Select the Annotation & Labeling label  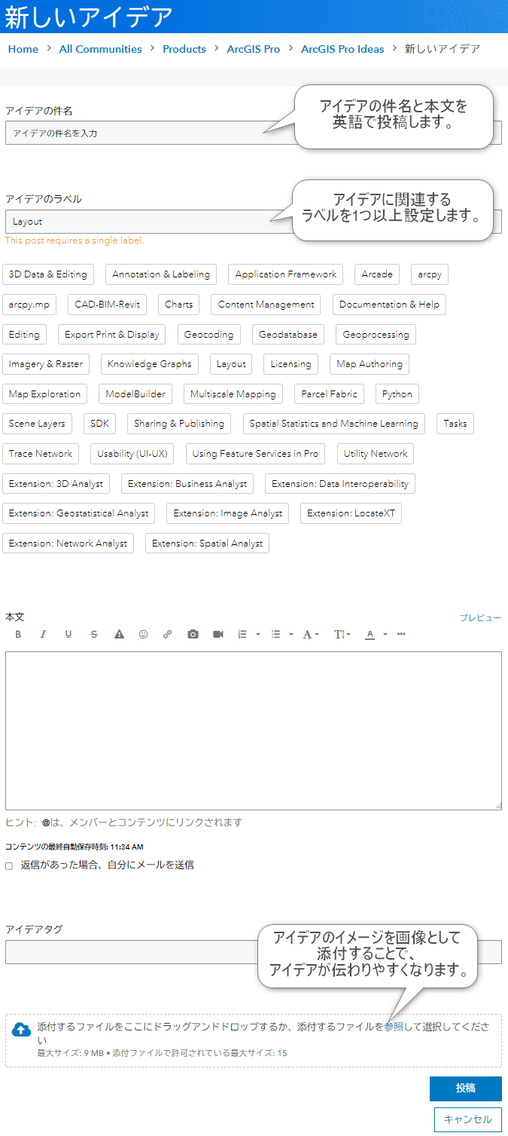click(161, 274)
